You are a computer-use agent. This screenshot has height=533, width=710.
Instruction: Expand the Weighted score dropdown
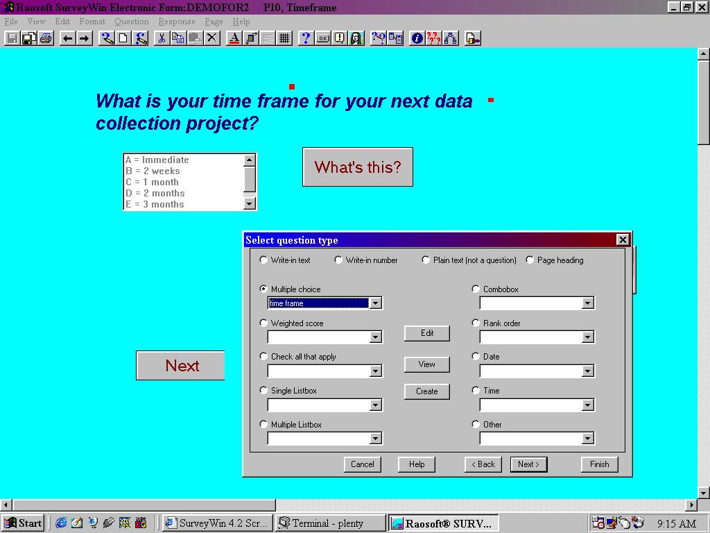pyautogui.click(x=375, y=337)
